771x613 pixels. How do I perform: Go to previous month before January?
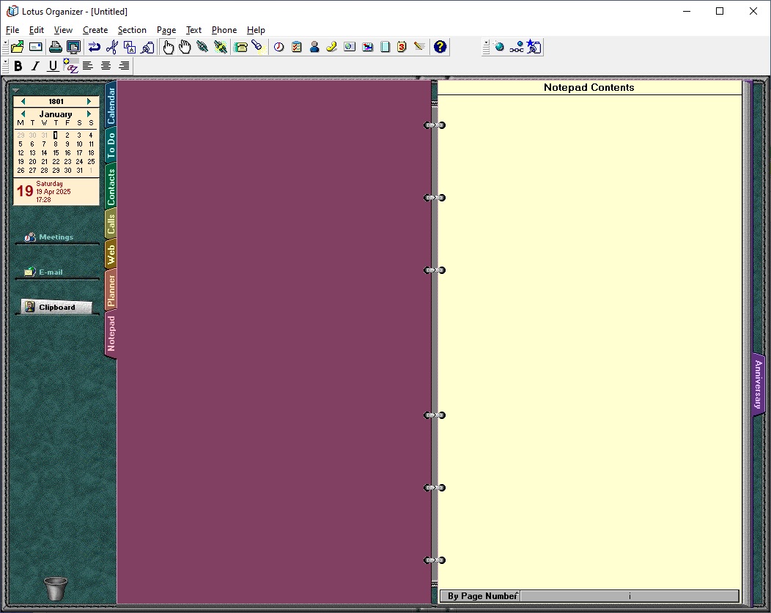(23, 114)
